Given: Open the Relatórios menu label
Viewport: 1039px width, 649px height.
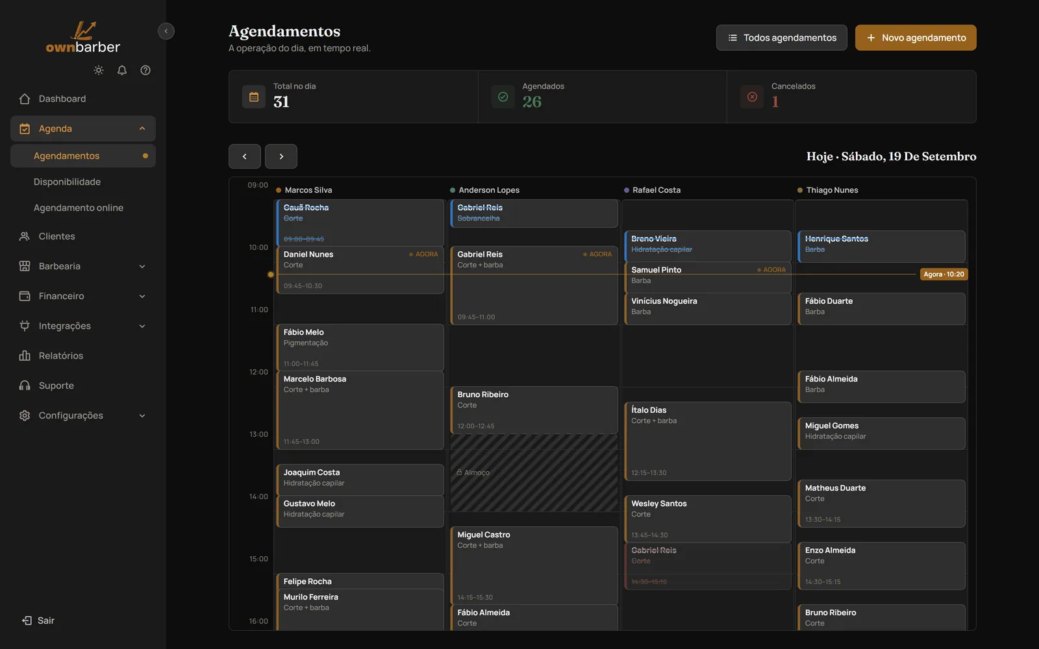Looking at the screenshot, I should click(61, 356).
